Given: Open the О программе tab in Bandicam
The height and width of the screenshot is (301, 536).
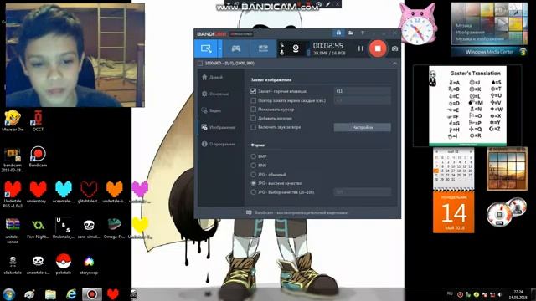Looking at the screenshot, I should [219, 144].
